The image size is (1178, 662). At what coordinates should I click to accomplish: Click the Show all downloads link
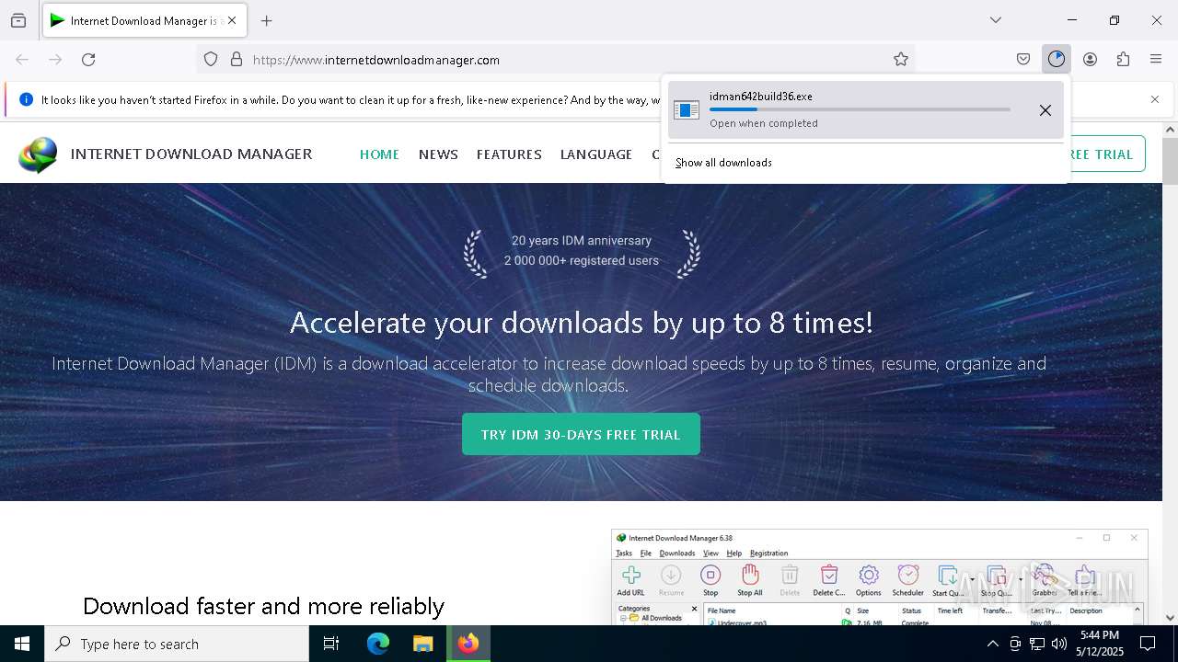pyautogui.click(x=723, y=163)
